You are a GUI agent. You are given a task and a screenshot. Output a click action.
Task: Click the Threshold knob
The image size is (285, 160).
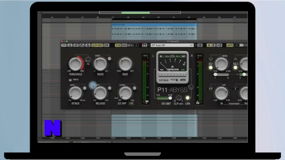pos(75,64)
